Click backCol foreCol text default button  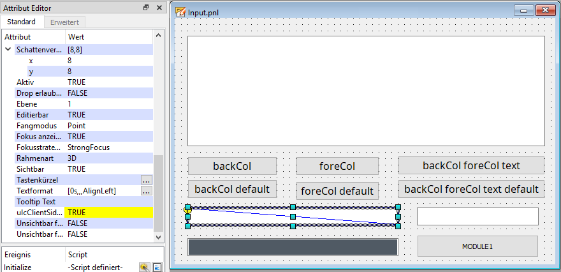pyautogui.click(x=471, y=189)
